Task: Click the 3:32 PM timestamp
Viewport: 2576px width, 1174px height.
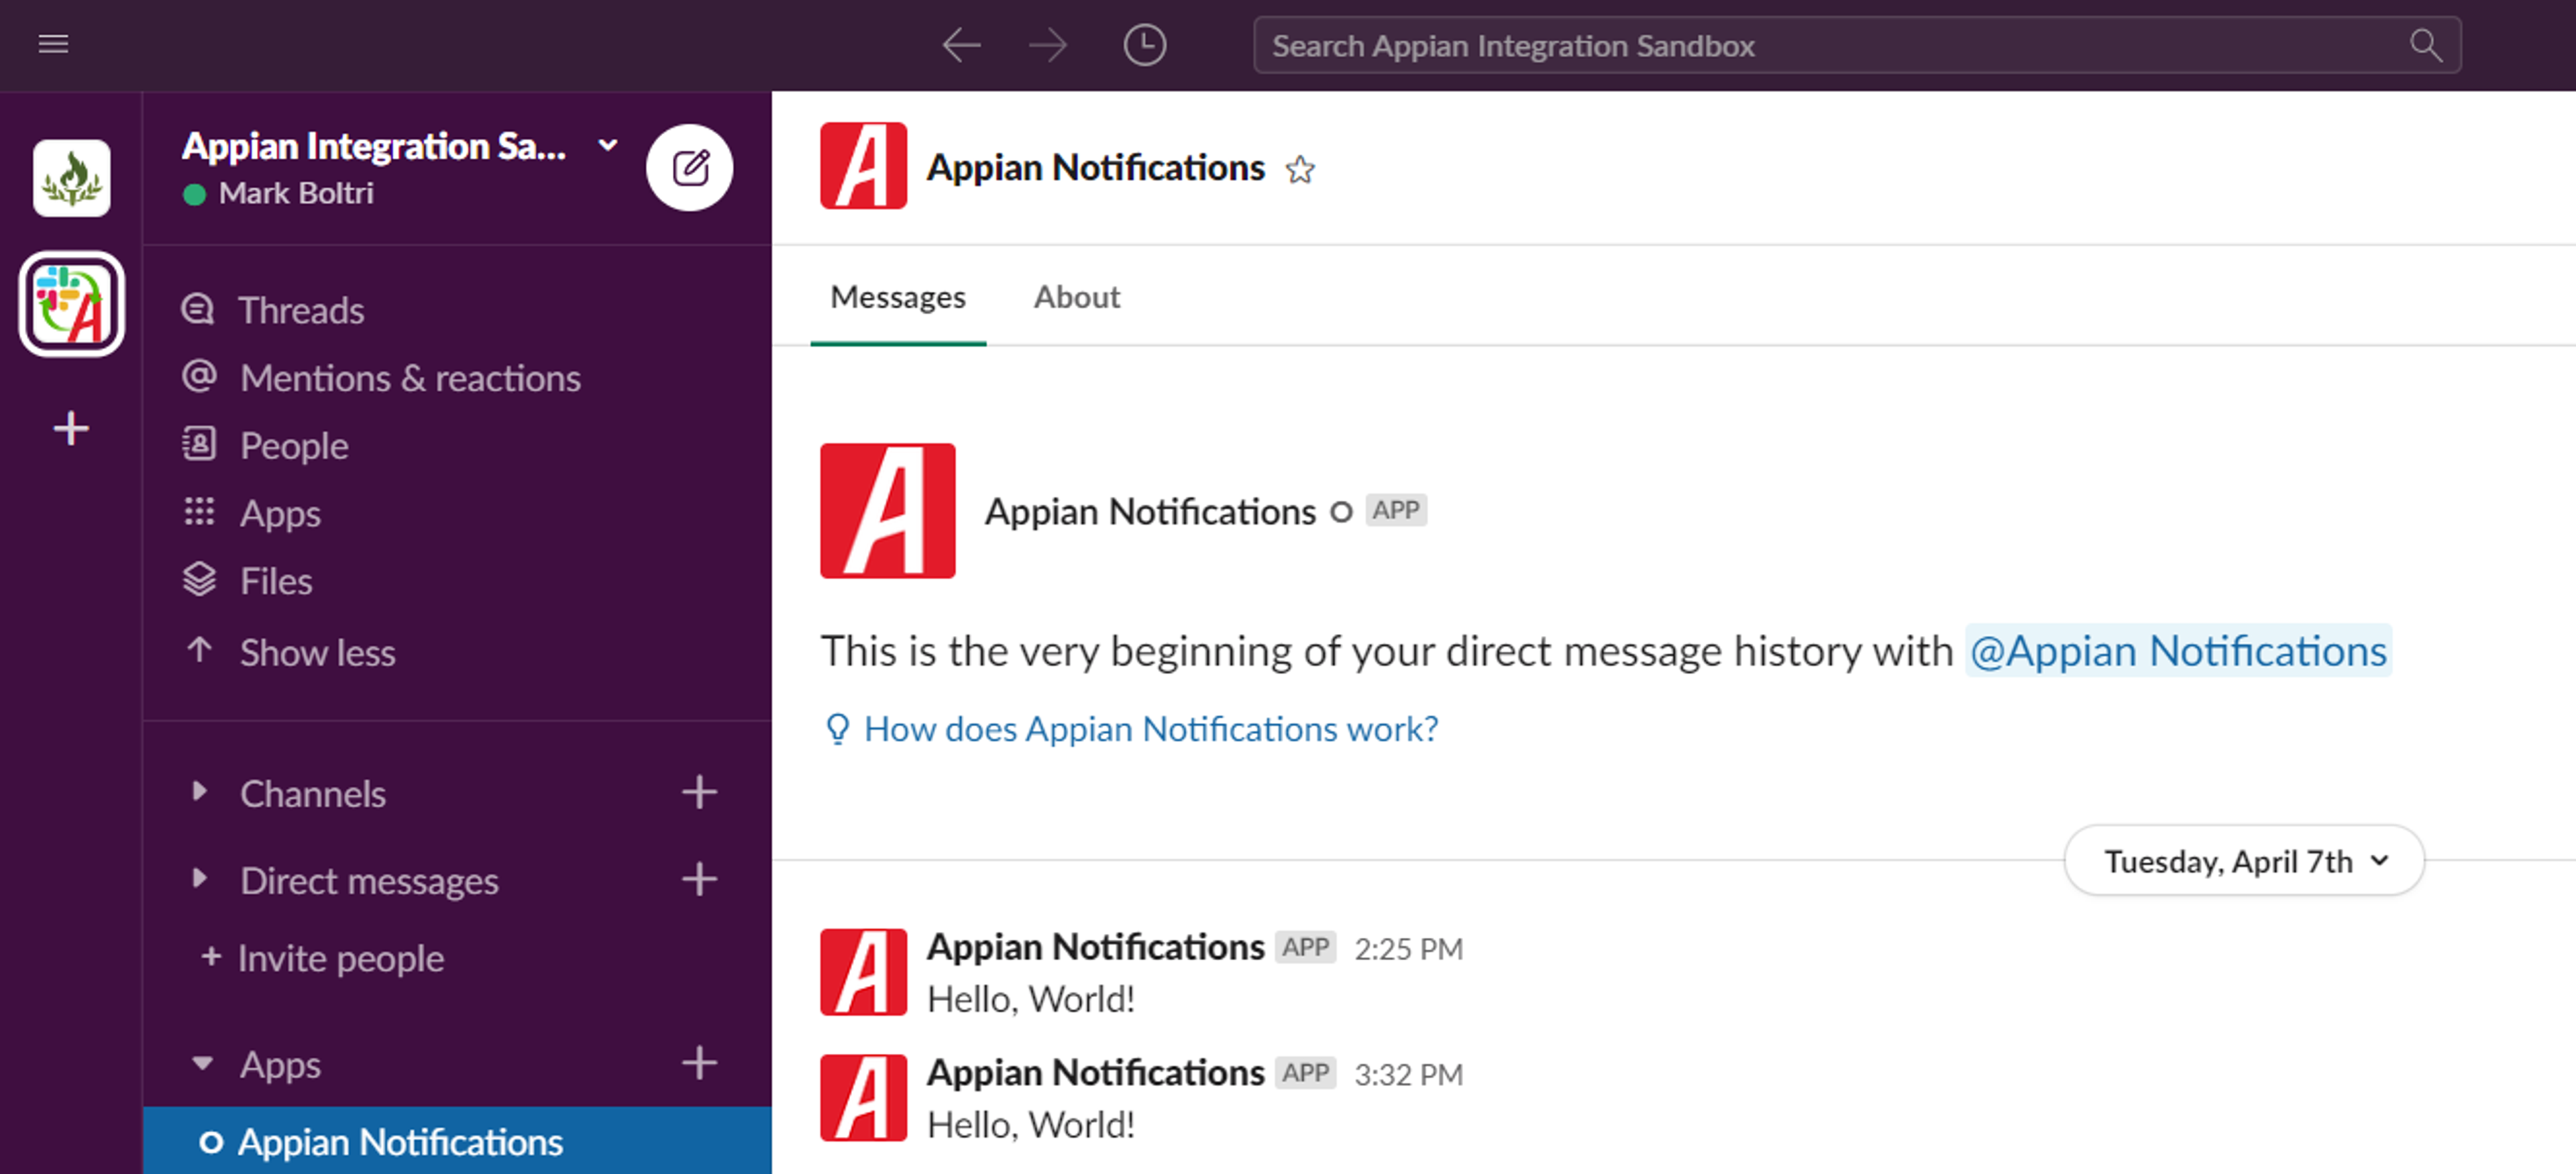Action: [1408, 1075]
